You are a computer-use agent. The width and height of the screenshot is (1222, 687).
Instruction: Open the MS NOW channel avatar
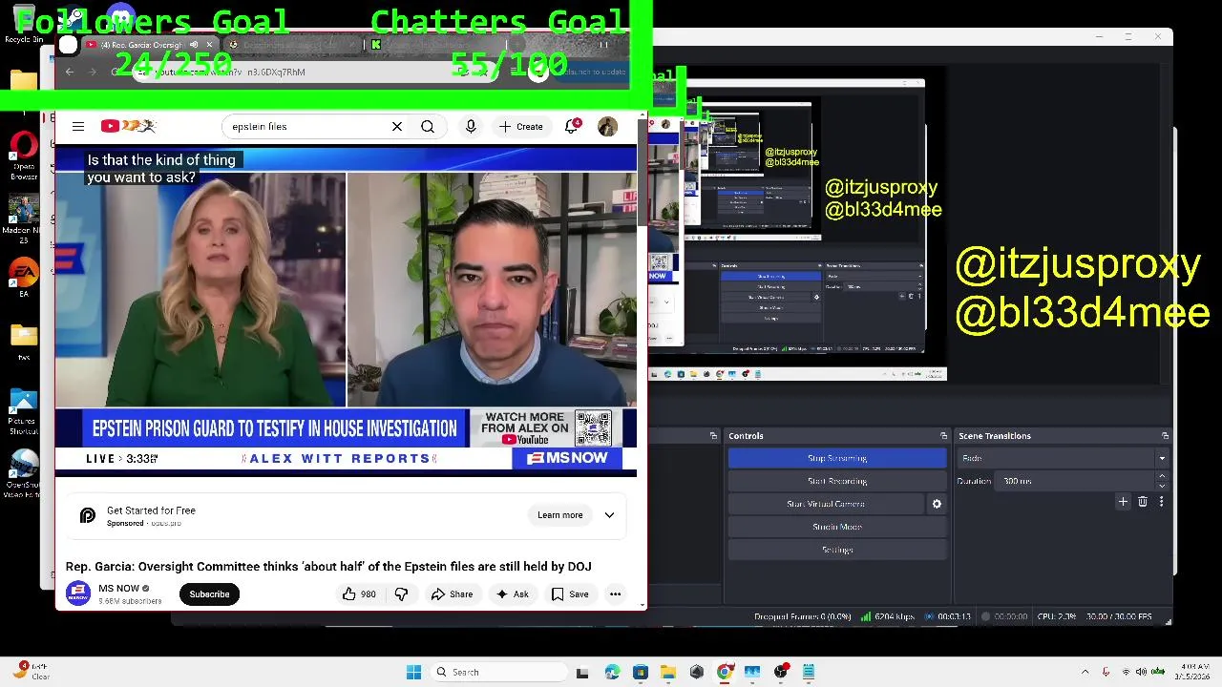[78, 593]
